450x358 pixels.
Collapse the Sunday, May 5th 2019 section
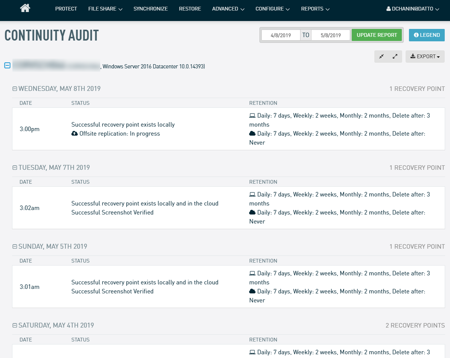click(14, 246)
